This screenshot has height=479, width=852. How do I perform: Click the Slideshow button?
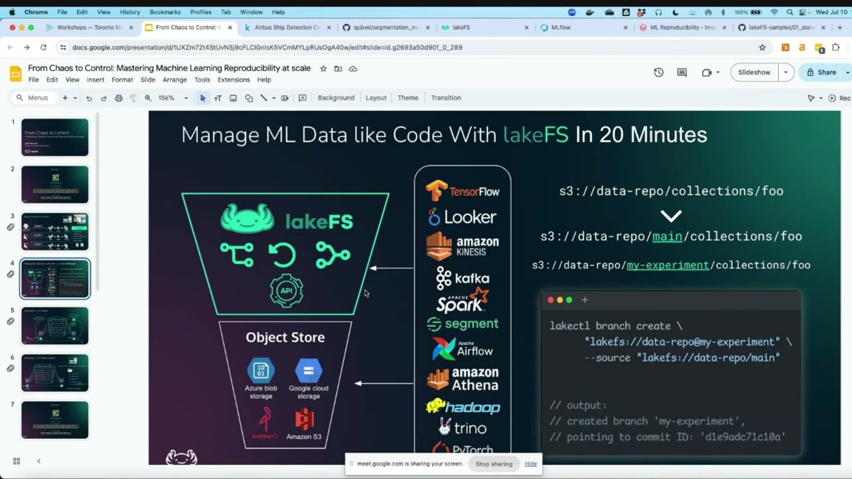pos(754,73)
